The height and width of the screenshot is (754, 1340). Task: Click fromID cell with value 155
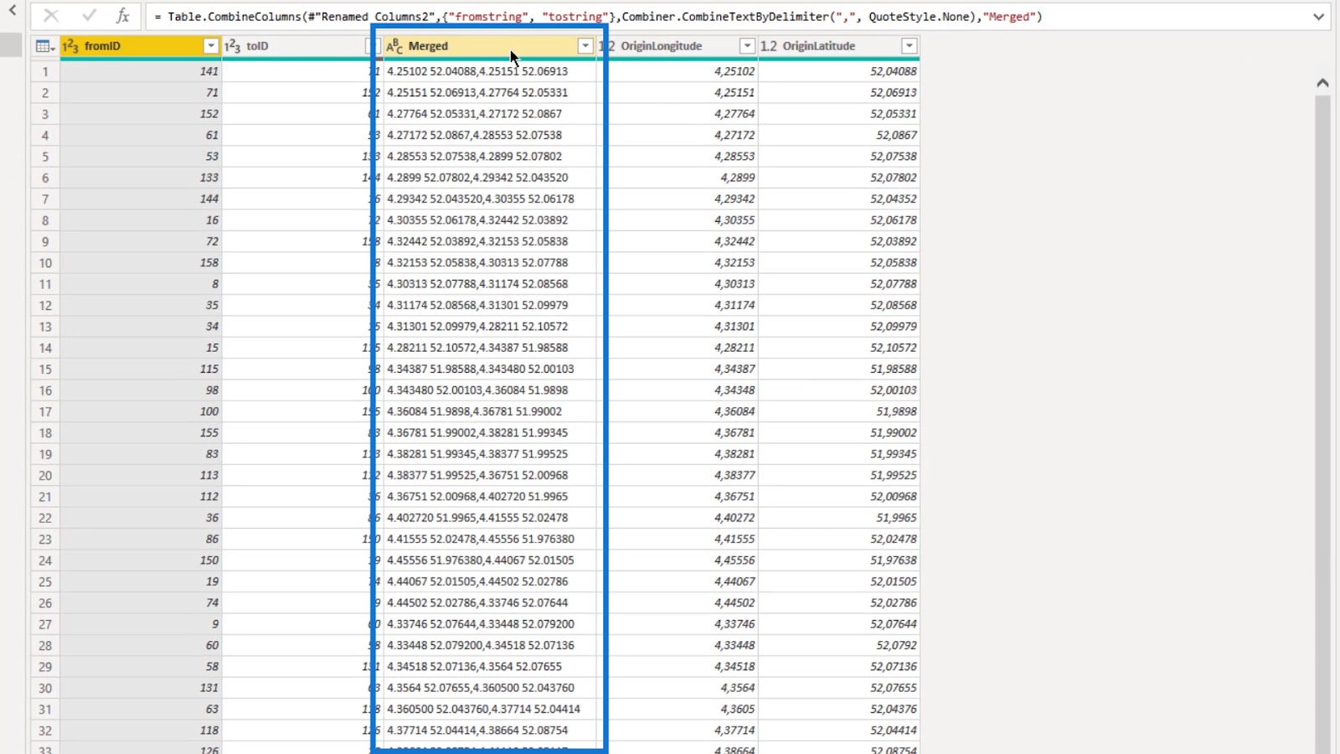(x=141, y=433)
